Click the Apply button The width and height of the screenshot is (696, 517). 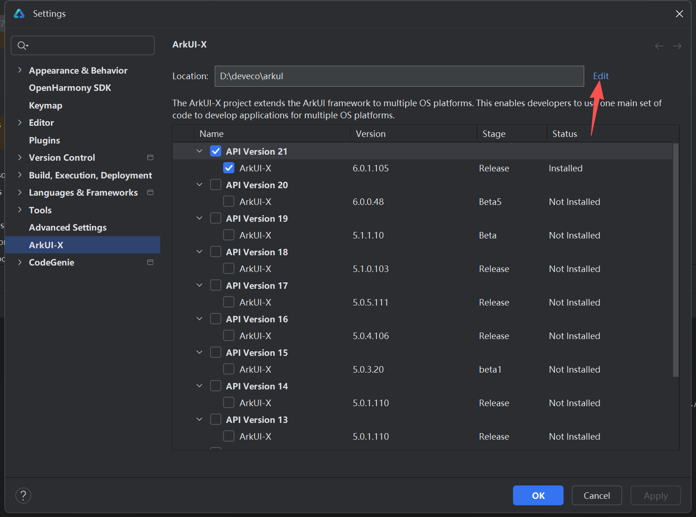[655, 496]
